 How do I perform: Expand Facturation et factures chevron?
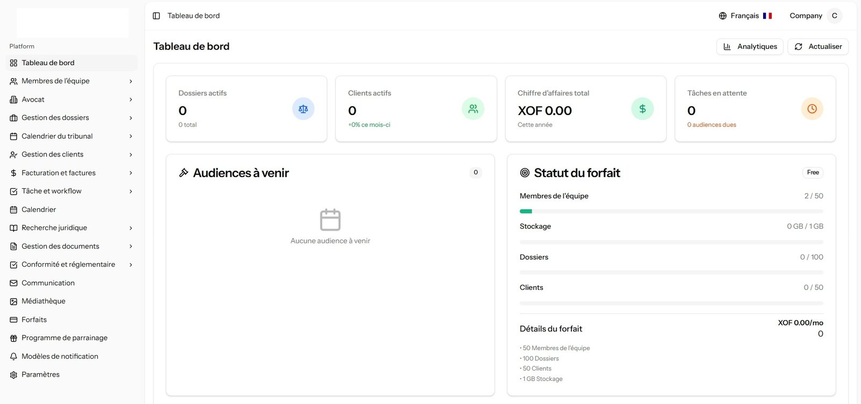(x=131, y=173)
